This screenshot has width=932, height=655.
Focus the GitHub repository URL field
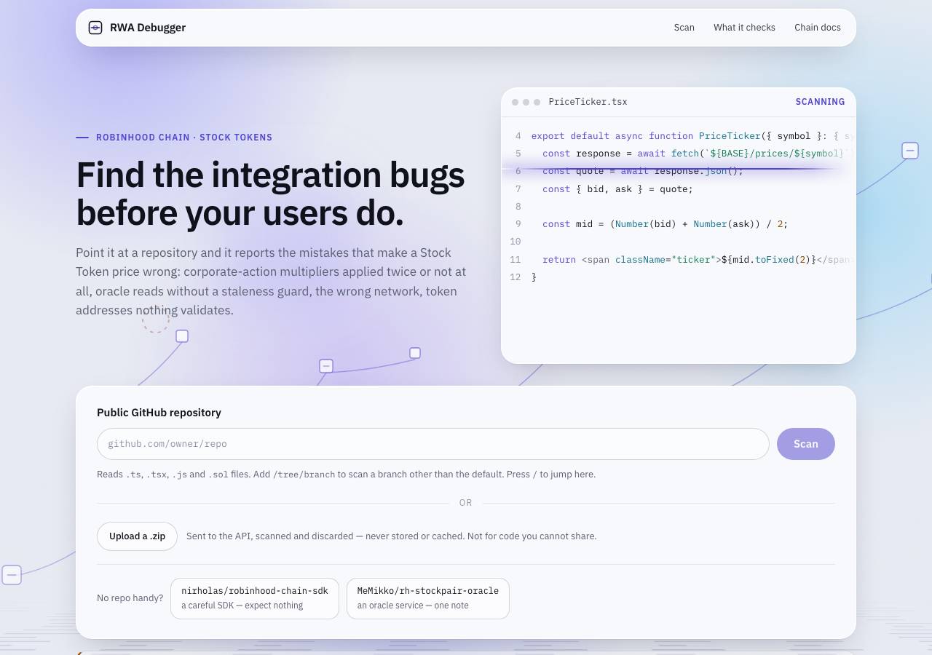[x=433, y=444]
